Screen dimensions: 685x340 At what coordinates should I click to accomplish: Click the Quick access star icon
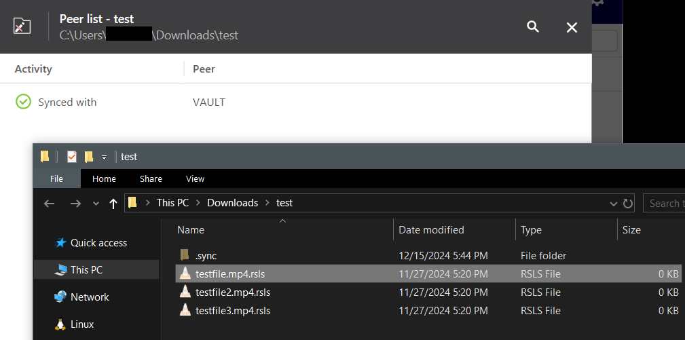pos(60,243)
